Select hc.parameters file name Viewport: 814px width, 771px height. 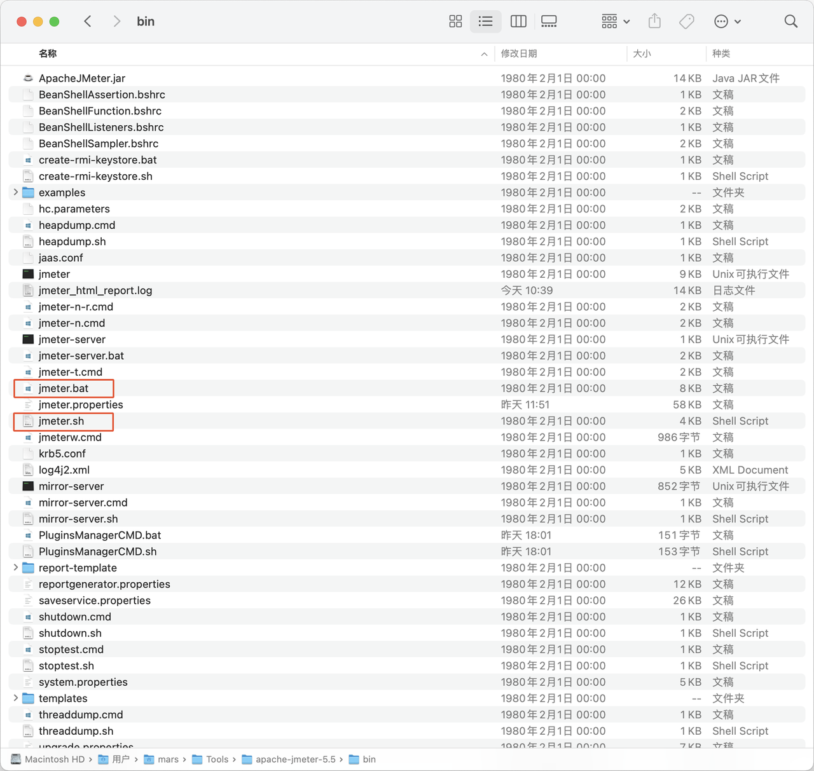(x=74, y=209)
